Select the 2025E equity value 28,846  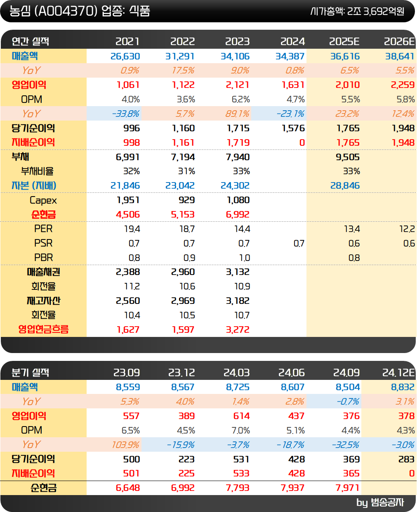pos(345,186)
